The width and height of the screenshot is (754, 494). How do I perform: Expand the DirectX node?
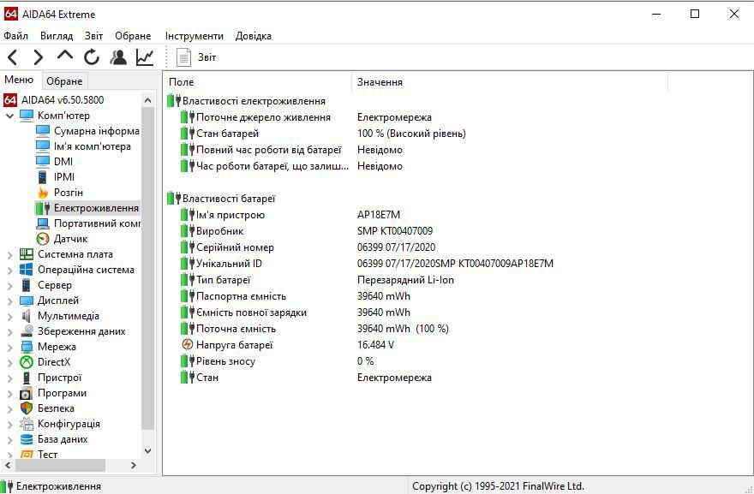pos(9,362)
